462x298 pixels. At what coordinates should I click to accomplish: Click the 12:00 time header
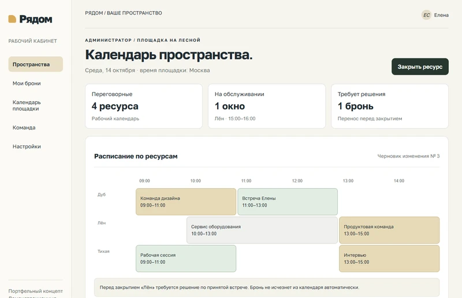tap(297, 181)
